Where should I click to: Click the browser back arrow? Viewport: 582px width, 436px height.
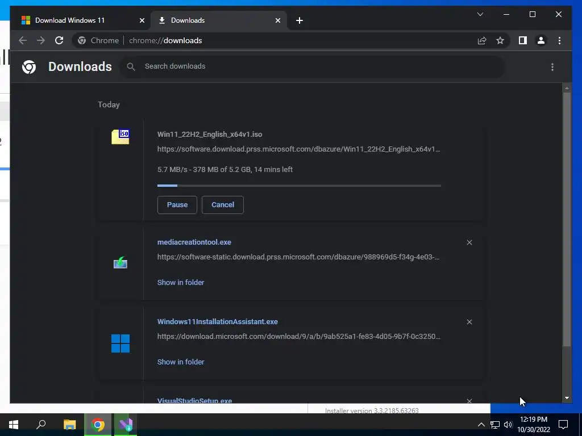coord(23,40)
